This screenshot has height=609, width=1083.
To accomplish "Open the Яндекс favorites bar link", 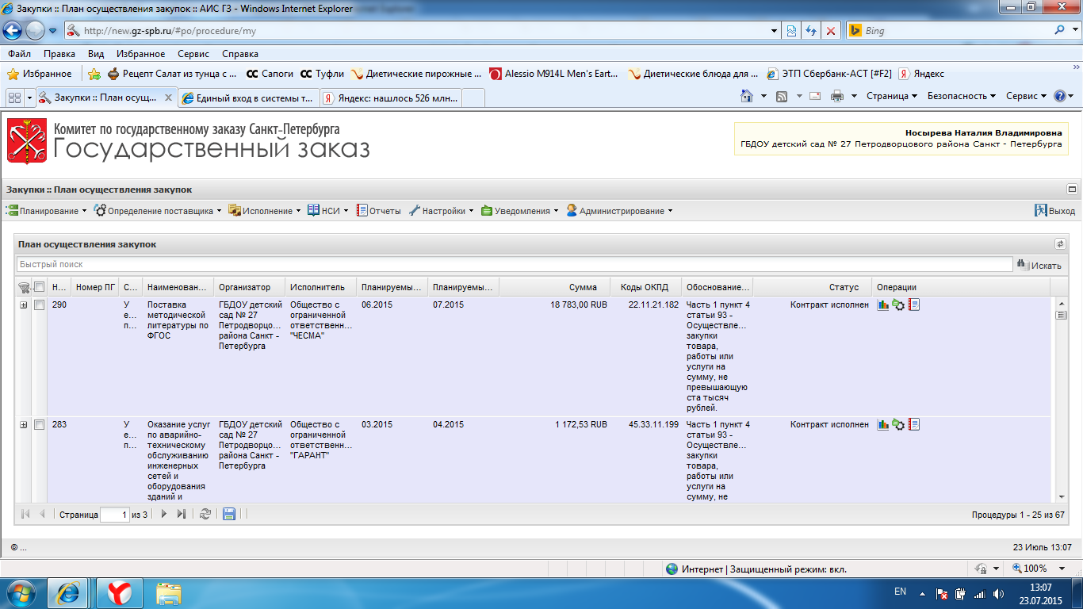I will click(920, 74).
